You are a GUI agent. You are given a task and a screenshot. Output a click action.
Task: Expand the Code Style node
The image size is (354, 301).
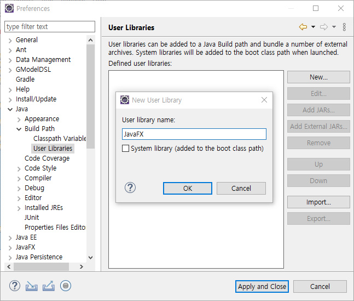coord(19,169)
